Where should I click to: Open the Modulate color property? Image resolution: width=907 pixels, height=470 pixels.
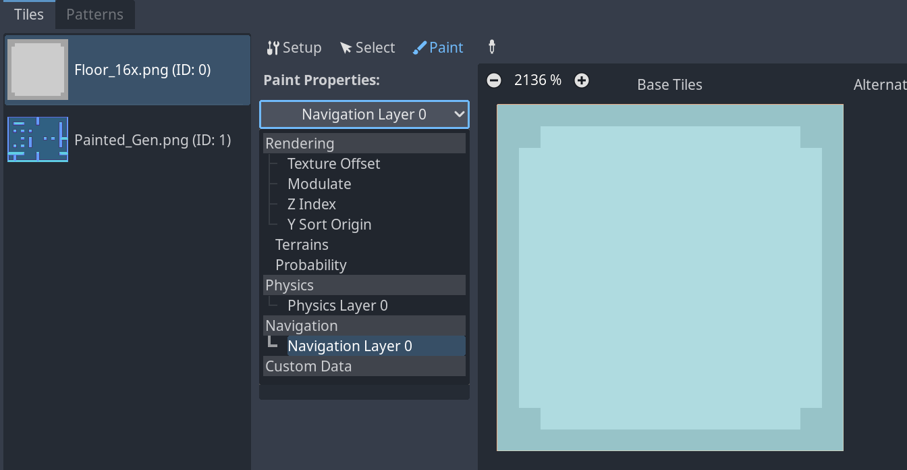(319, 184)
